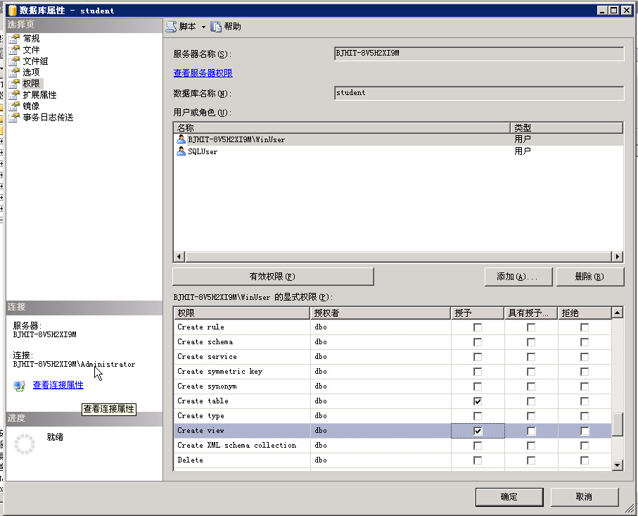
Task: Click the 删除 button
Action: 590,277
